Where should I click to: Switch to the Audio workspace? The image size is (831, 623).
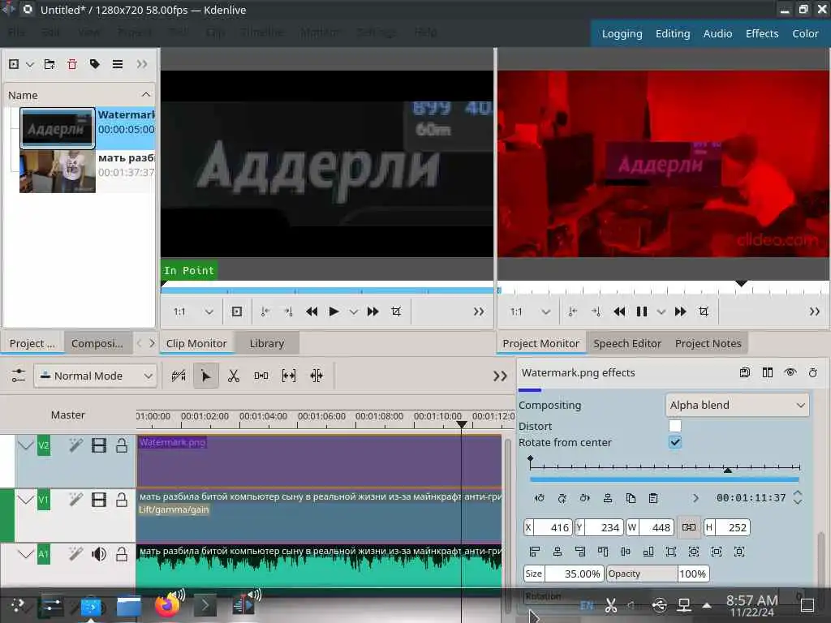click(x=717, y=33)
